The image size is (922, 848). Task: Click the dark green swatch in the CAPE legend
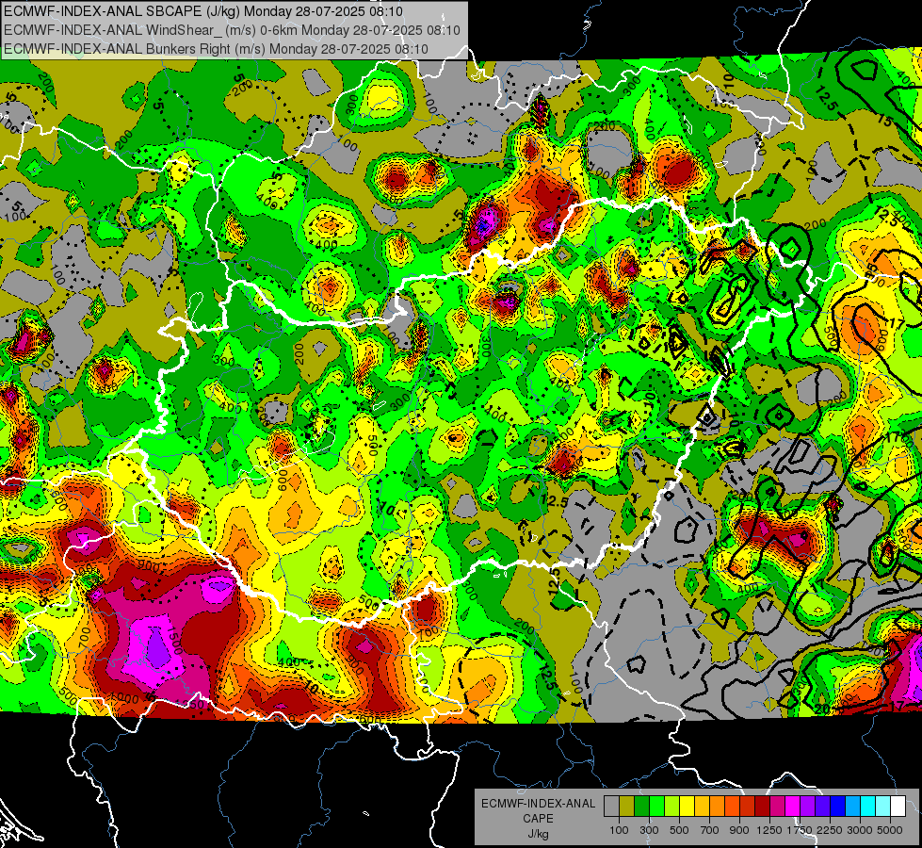point(641,807)
